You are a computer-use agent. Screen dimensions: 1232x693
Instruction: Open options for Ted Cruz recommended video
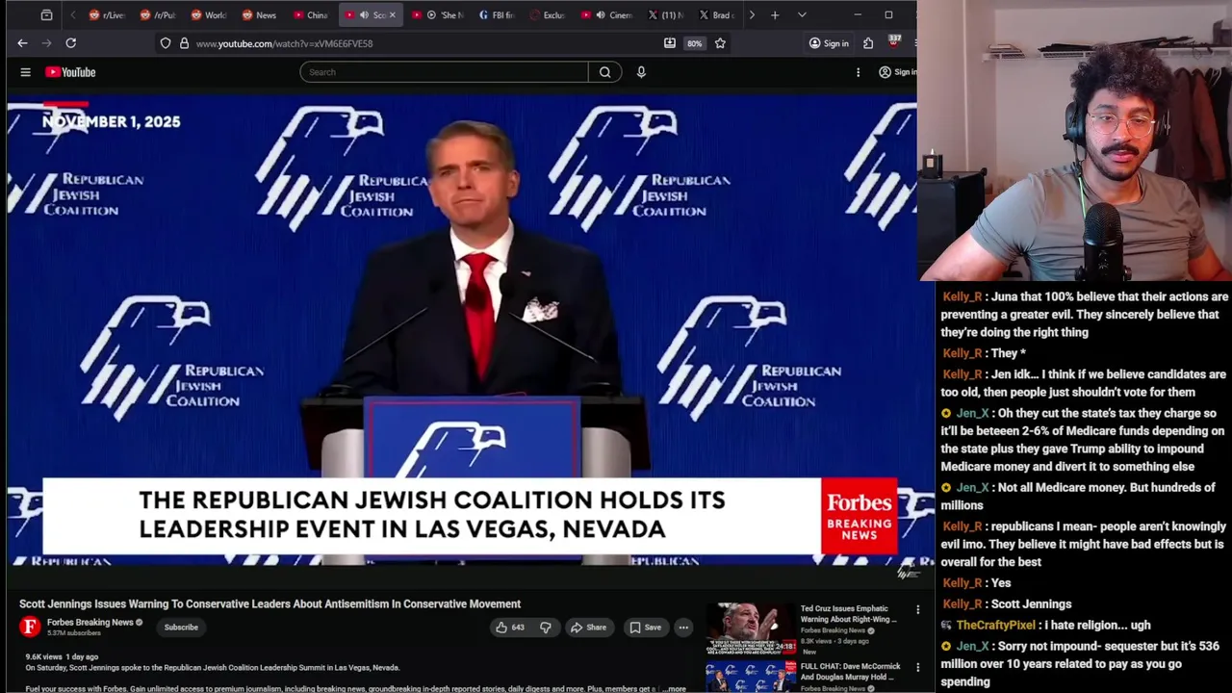pyautogui.click(x=917, y=610)
